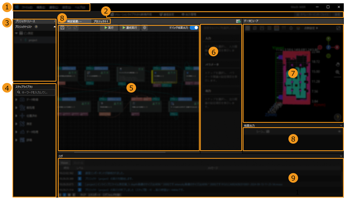346x200 pixels.
Task: Open the round help button in the data viewer corner
Action: pos(337,117)
